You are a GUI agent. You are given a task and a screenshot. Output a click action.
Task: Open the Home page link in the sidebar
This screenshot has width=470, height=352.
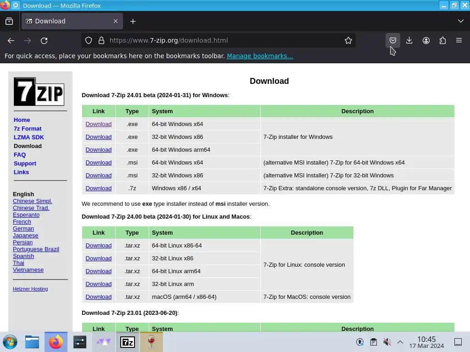(22, 120)
